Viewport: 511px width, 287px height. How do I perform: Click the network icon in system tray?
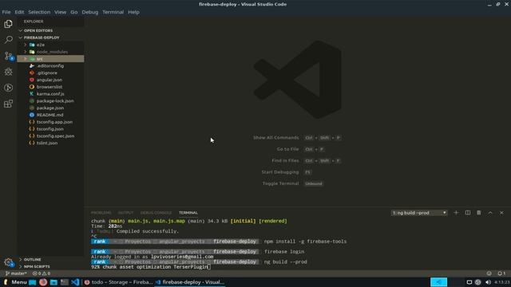(x=477, y=282)
